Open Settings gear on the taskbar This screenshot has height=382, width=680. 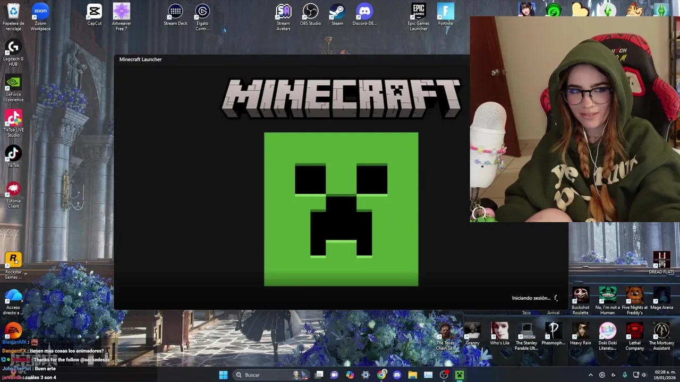[x=365, y=375]
